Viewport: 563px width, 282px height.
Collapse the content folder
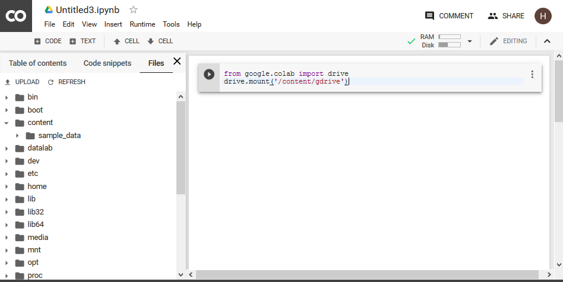click(7, 123)
